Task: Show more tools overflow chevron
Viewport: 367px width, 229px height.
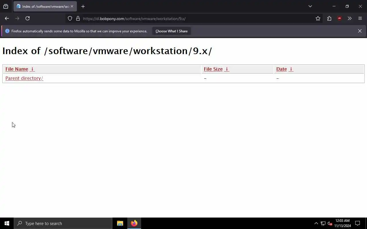Action: [x=350, y=19]
